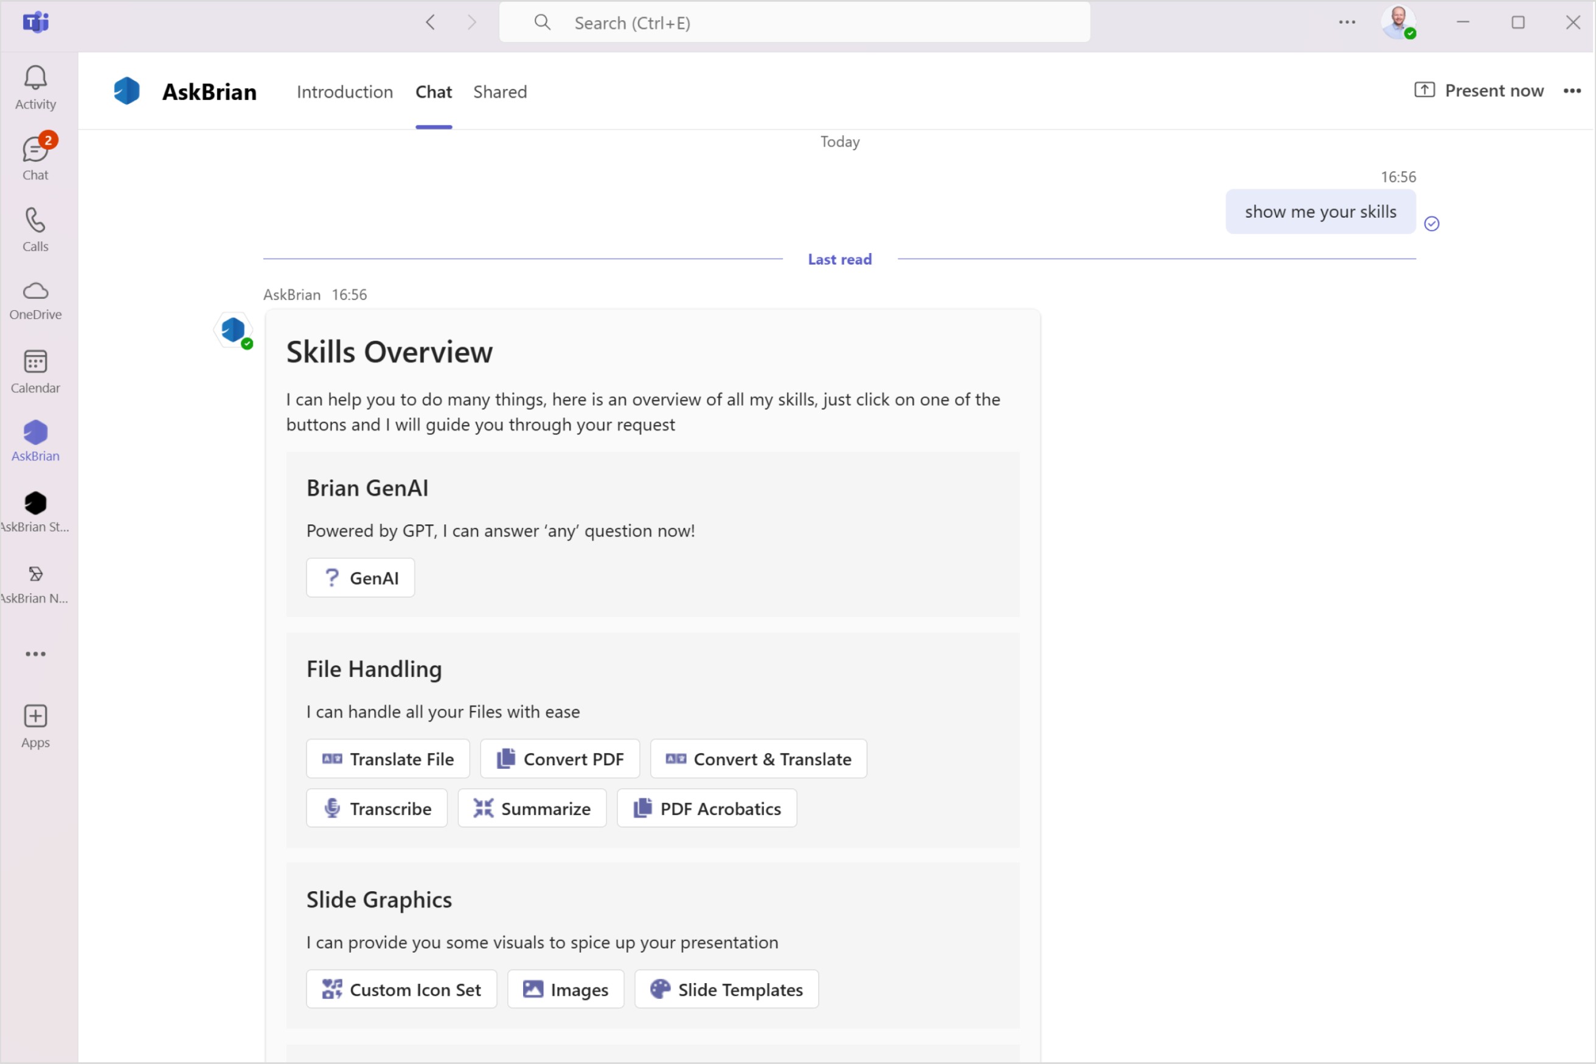Click the search box at top
This screenshot has width=1596, height=1064.
794,23
